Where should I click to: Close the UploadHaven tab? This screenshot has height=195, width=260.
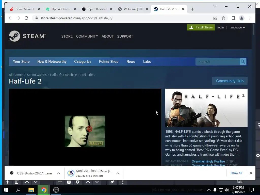coord(75,9)
